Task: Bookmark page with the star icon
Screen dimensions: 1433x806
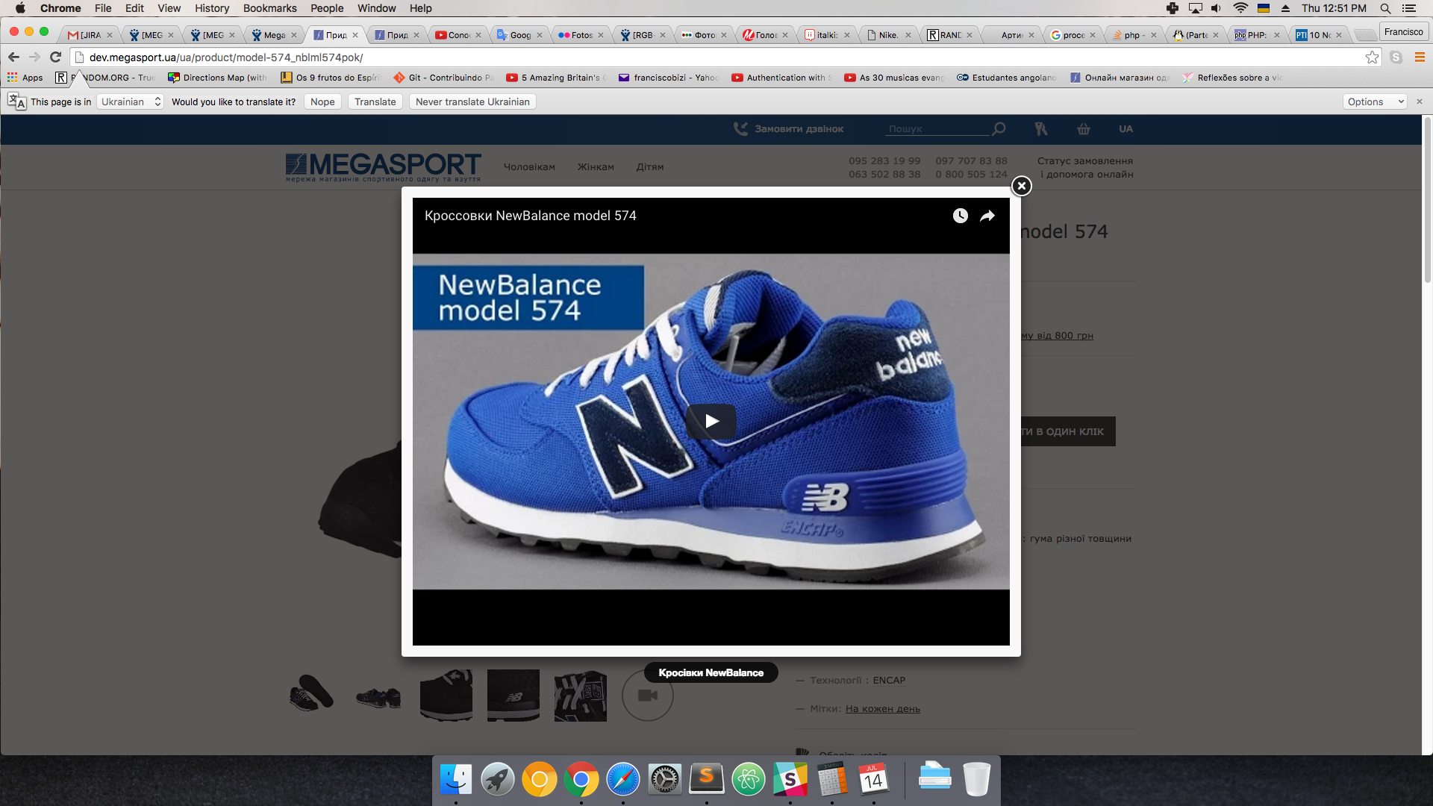Action: (1372, 57)
